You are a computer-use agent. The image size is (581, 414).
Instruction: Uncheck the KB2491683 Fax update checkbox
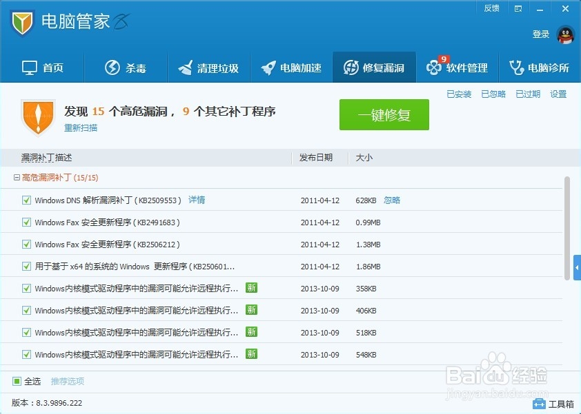(x=26, y=222)
